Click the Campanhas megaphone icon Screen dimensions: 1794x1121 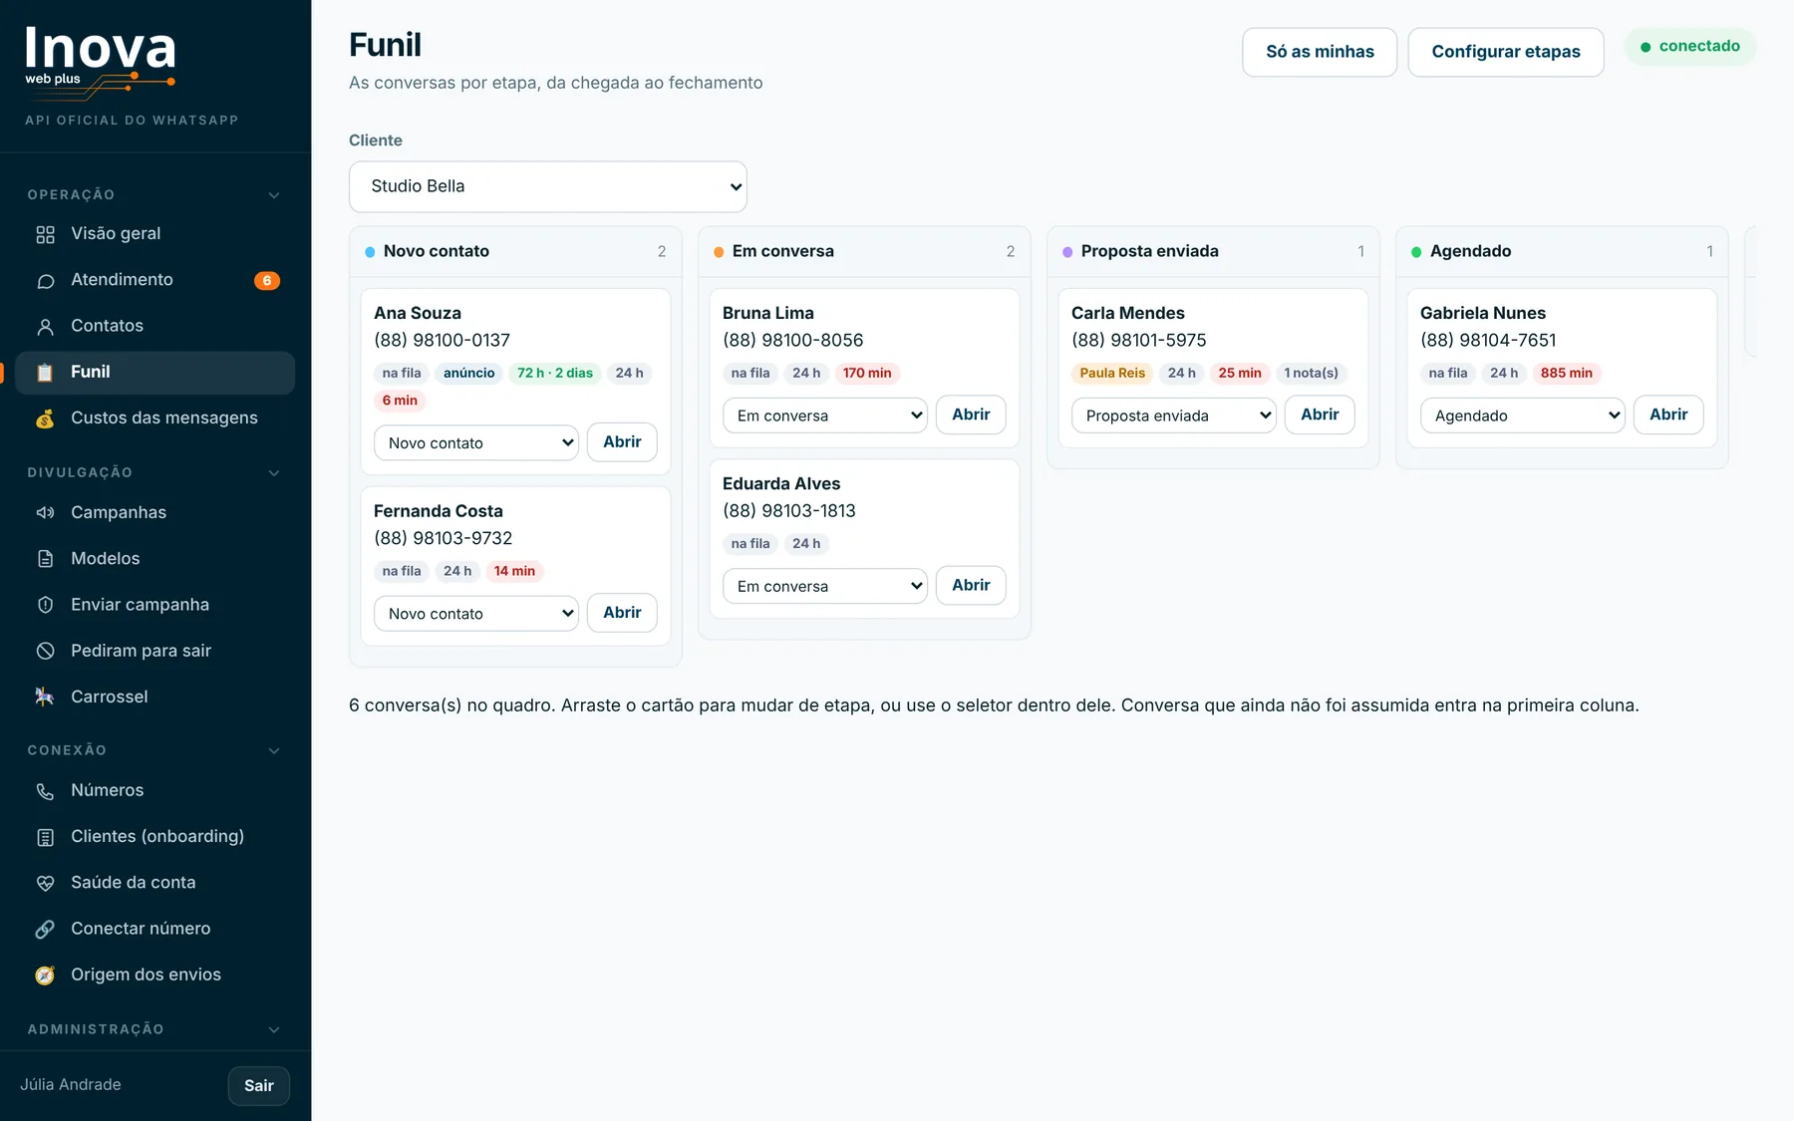pos(45,513)
